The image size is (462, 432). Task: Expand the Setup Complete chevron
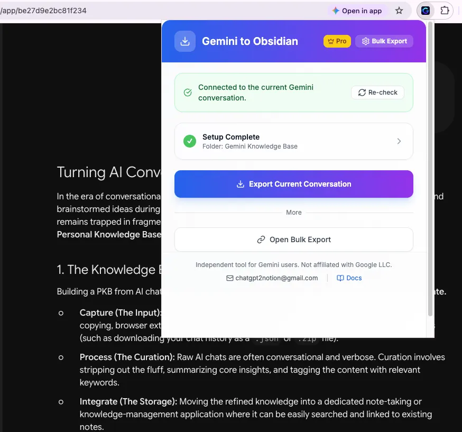(399, 141)
